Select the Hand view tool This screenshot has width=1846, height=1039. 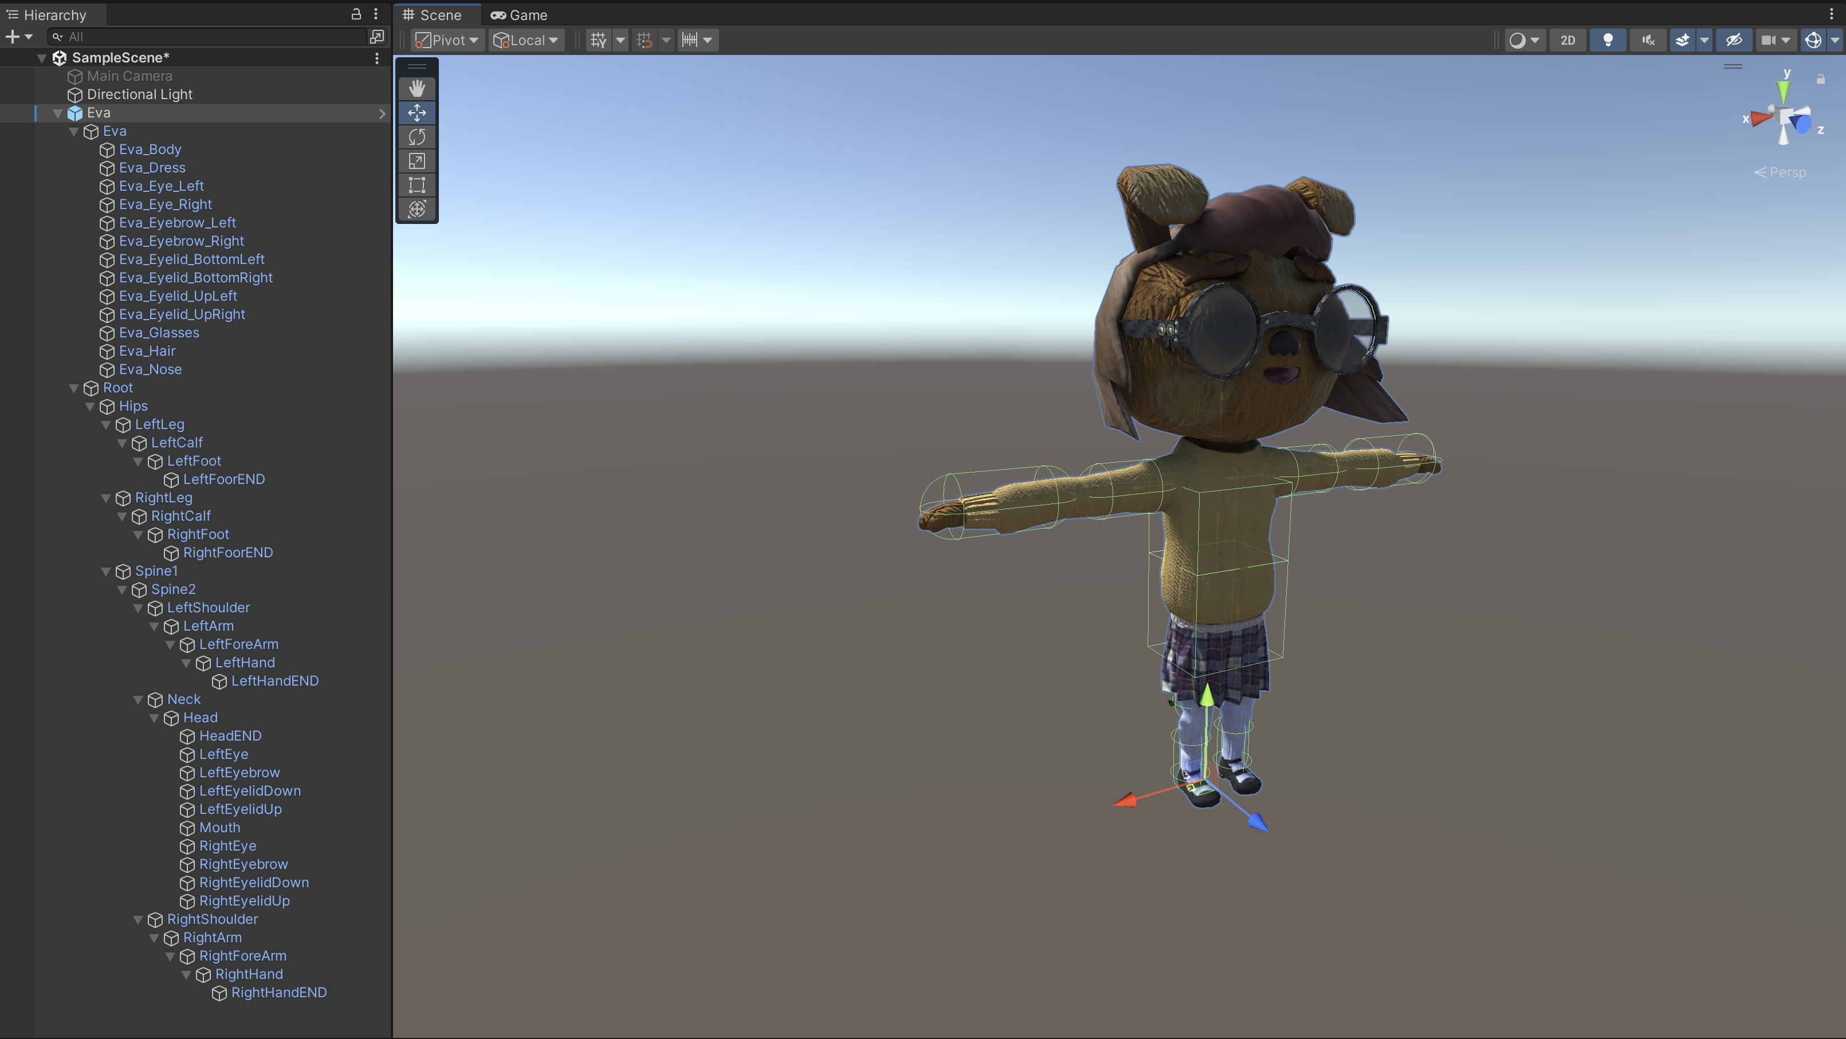[417, 88]
